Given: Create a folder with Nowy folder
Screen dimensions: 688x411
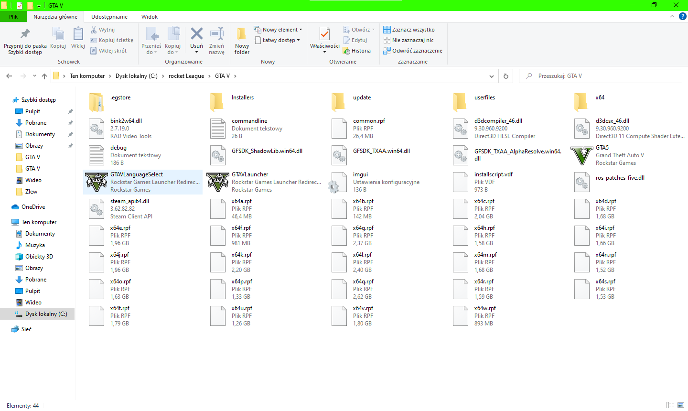Looking at the screenshot, I should (242, 41).
